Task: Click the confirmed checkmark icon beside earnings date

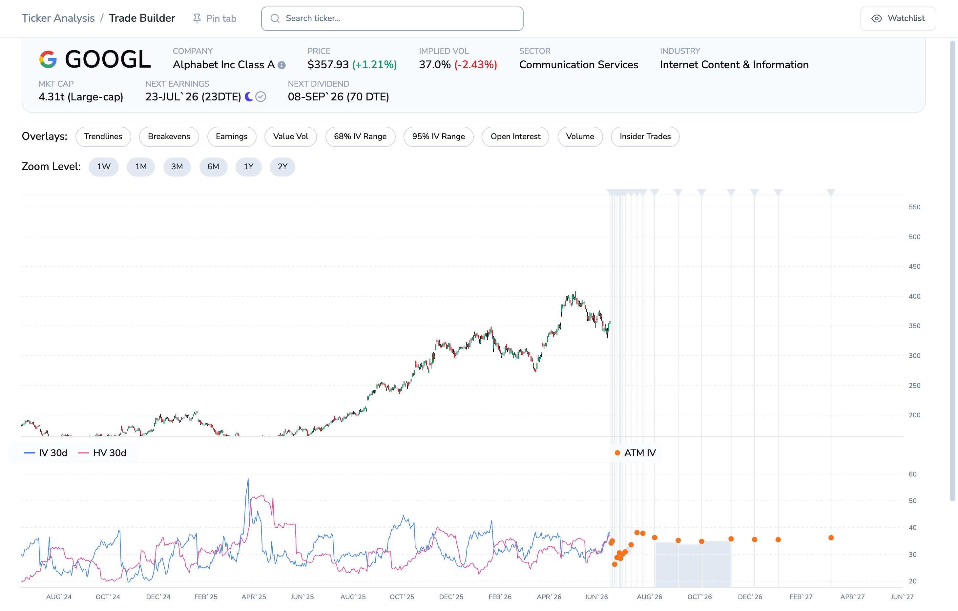Action: (260, 97)
